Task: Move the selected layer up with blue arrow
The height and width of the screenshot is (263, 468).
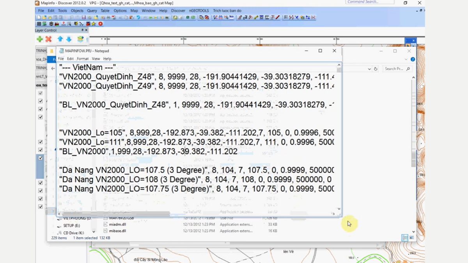Action: point(60,39)
